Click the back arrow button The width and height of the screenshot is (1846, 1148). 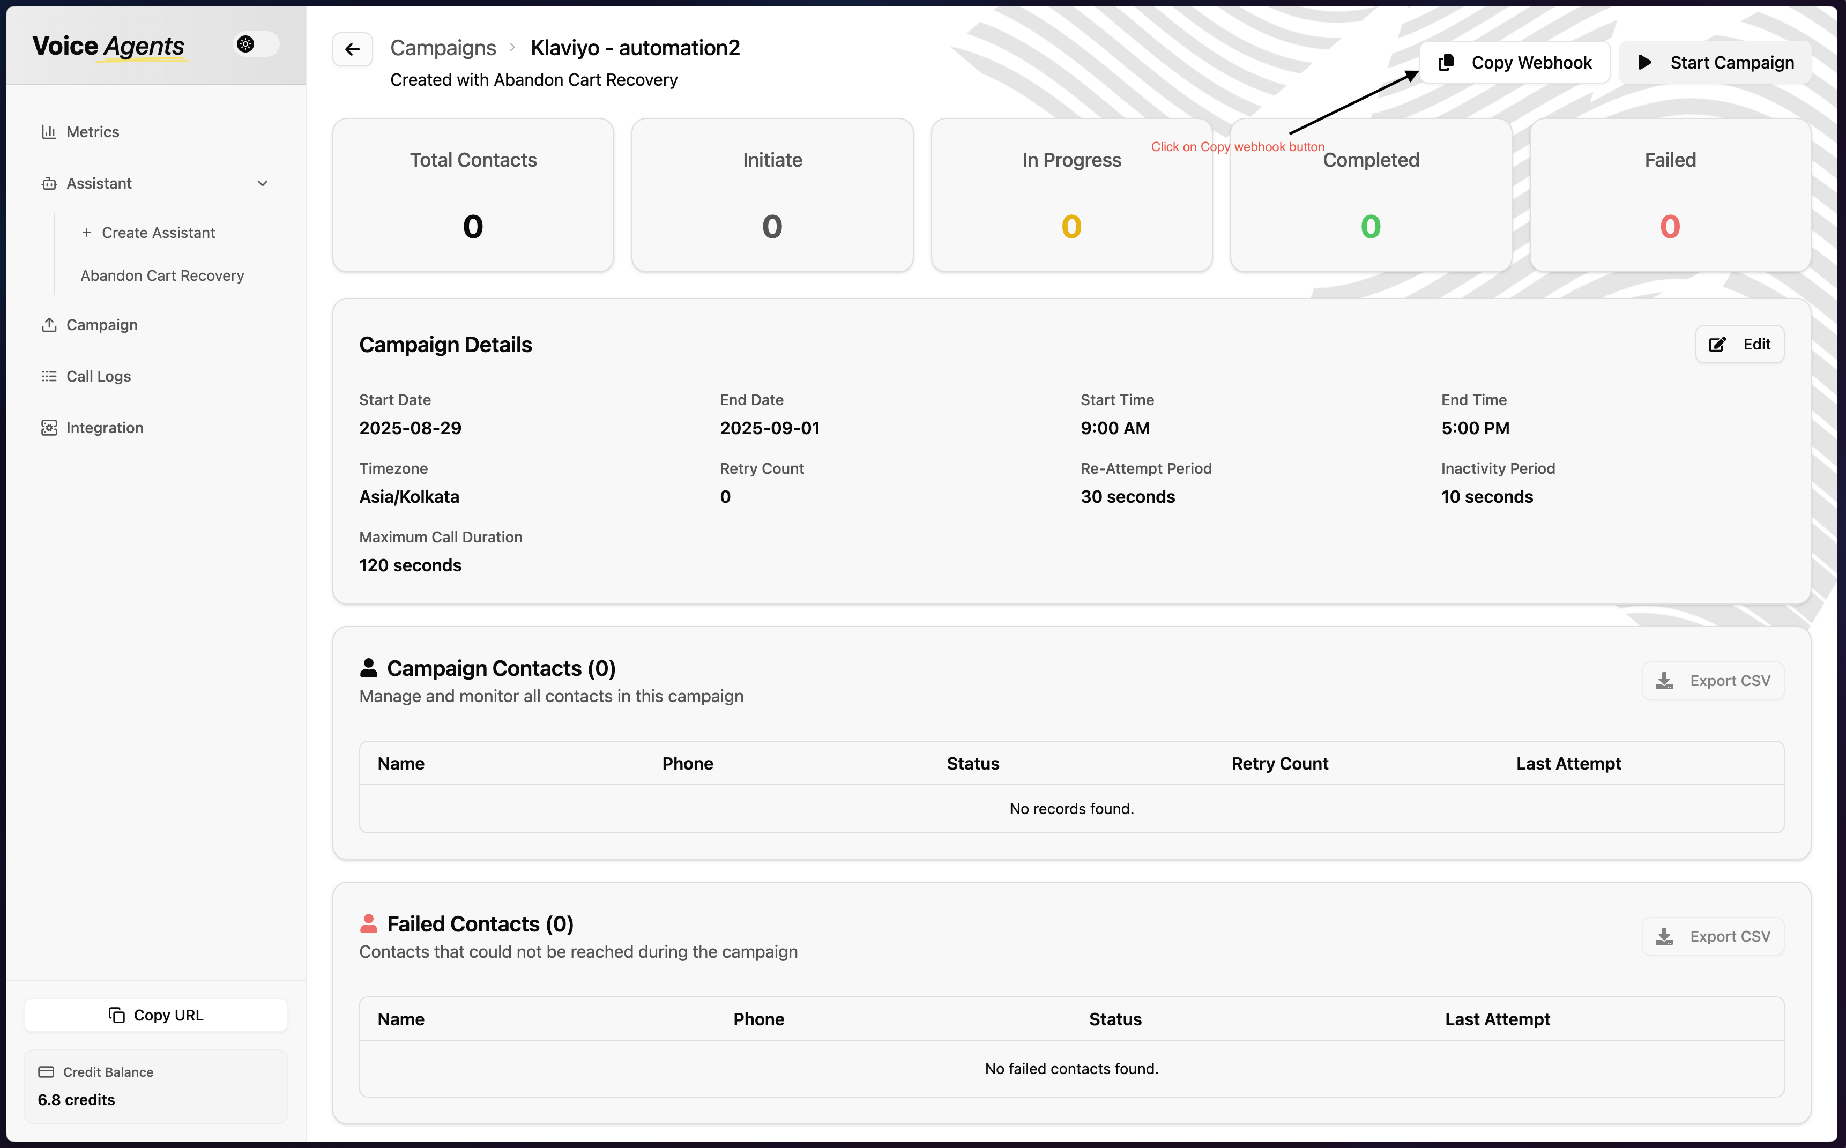pos(352,49)
